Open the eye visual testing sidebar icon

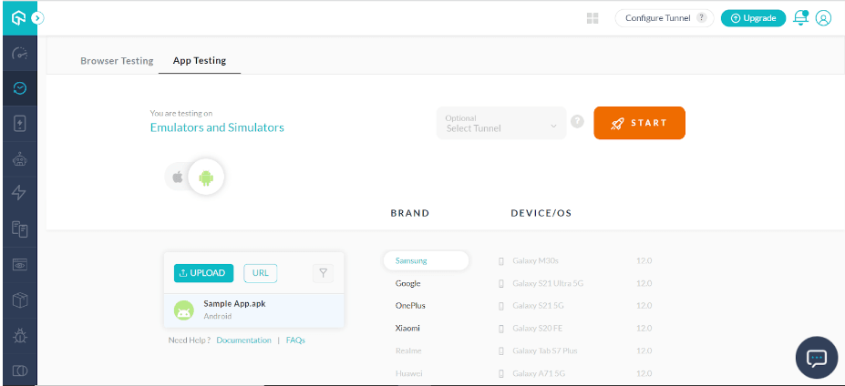pos(19,264)
